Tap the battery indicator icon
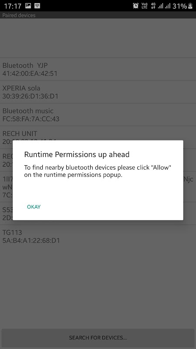196x349 pixels. coord(190,6)
